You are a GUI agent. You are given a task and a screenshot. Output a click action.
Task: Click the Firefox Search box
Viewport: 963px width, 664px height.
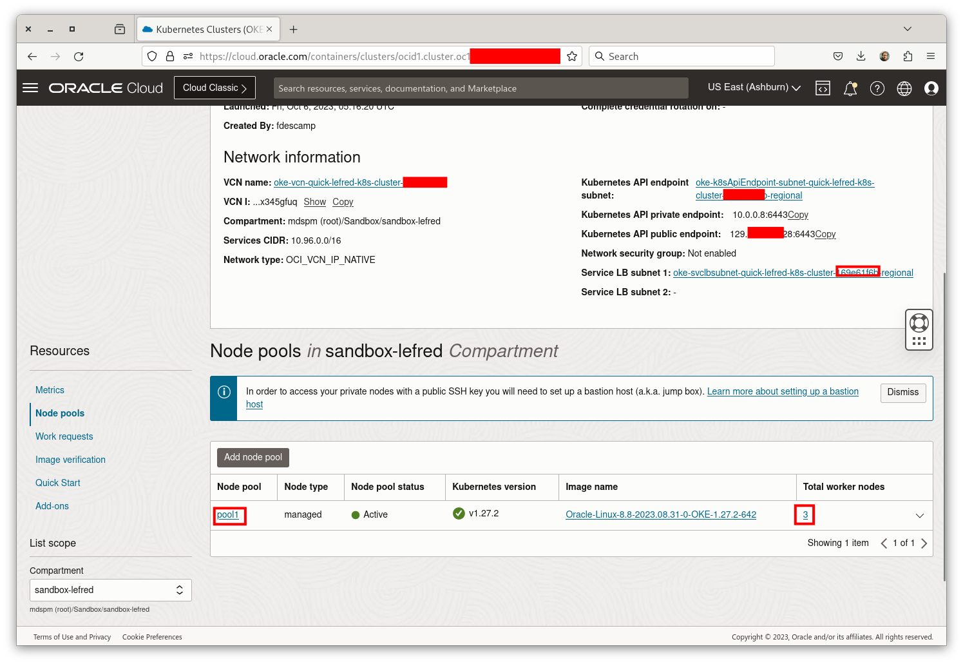(682, 57)
